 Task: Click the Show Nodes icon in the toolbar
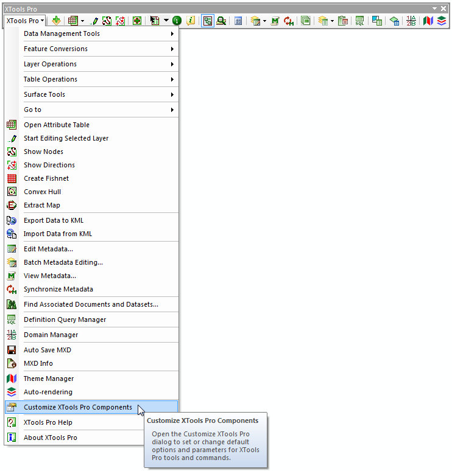[x=107, y=21]
